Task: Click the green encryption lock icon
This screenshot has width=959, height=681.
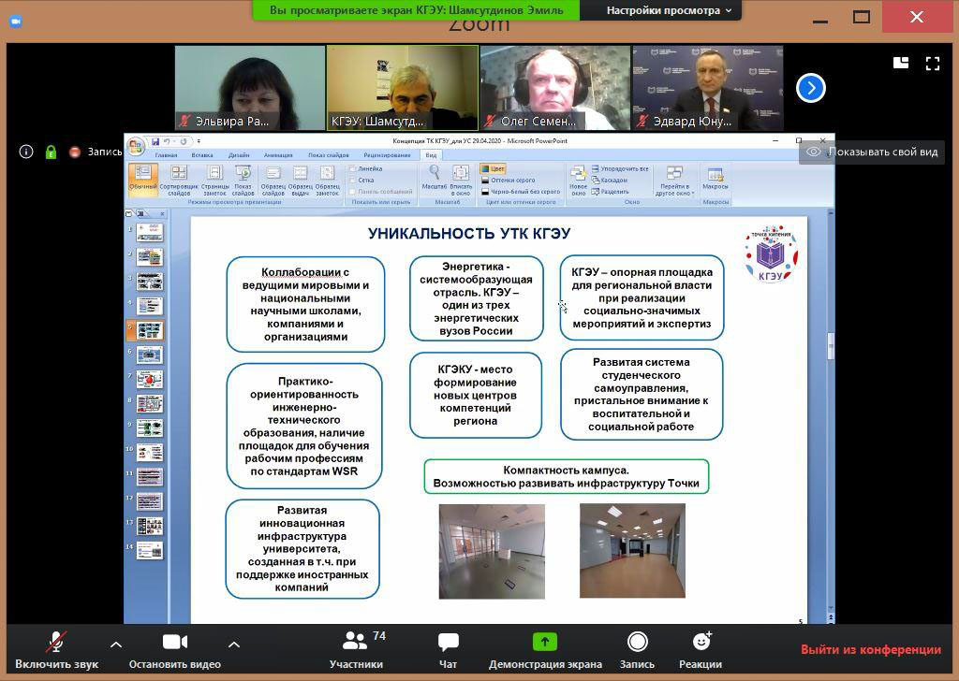Action: pyautogui.click(x=52, y=152)
